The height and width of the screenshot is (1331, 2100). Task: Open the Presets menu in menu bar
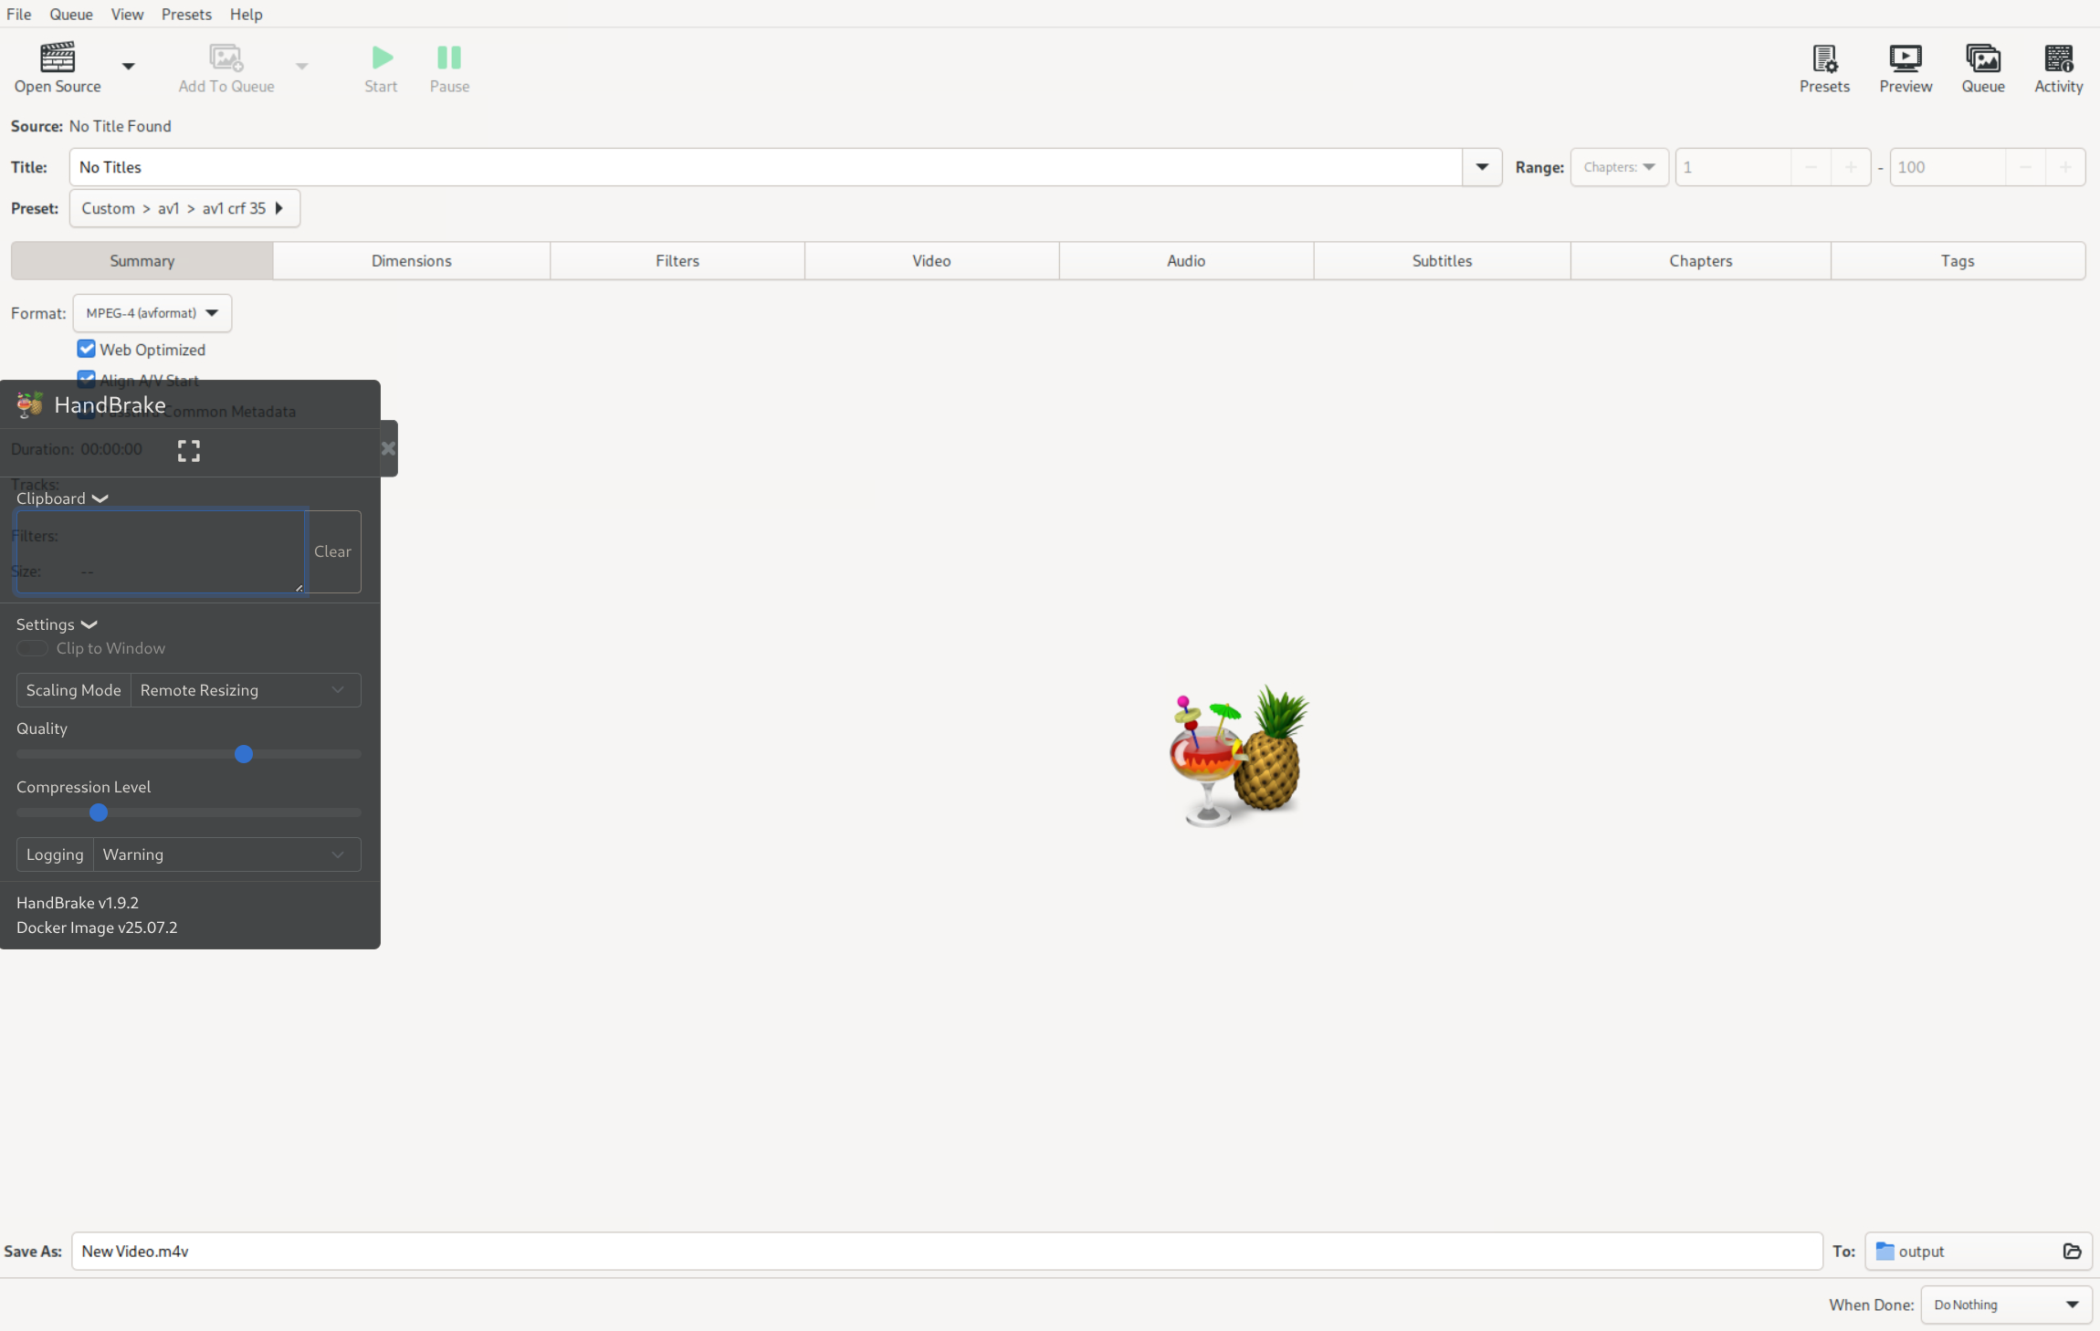click(185, 15)
